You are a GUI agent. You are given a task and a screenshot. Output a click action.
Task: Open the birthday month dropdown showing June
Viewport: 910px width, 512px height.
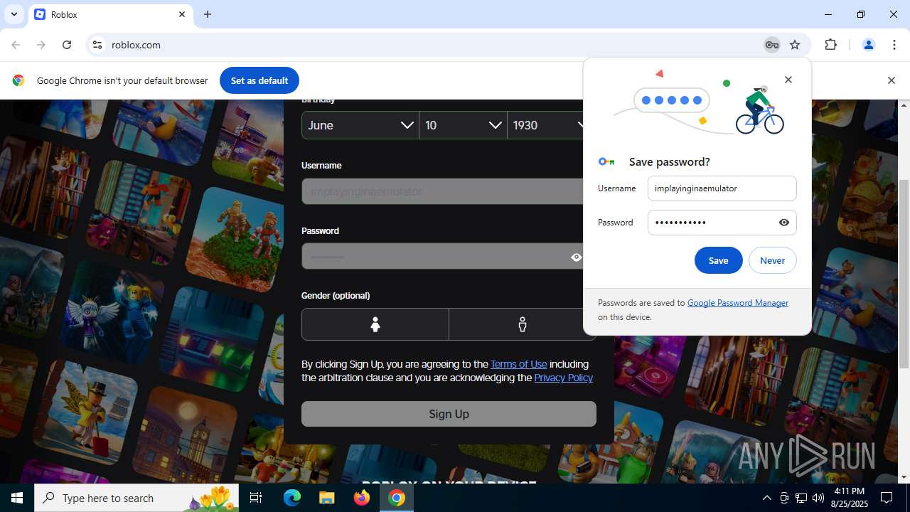coord(360,125)
